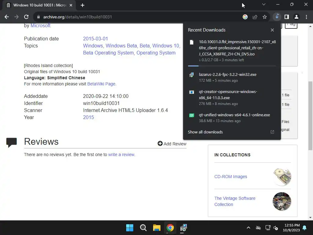
Task: Click the Google icon in address bar
Action: click(x=245, y=17)
